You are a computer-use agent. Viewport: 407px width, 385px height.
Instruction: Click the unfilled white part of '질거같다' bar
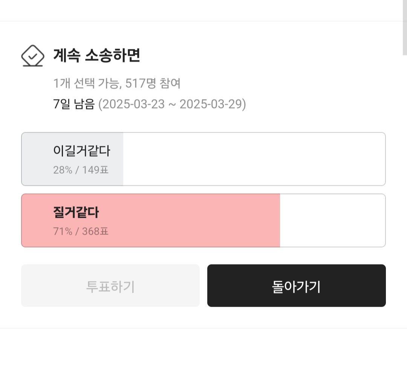[x=332, y=220]
